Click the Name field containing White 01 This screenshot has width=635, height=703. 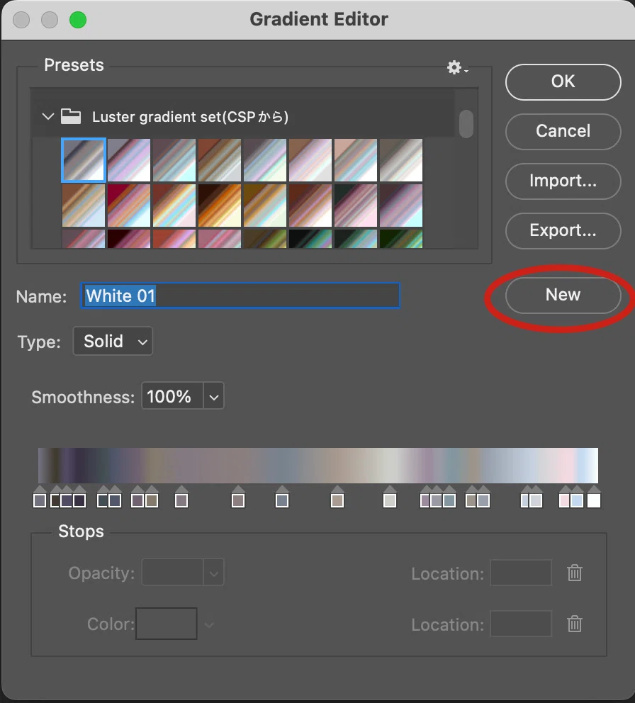pos(240,296)
